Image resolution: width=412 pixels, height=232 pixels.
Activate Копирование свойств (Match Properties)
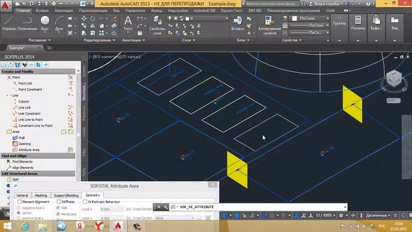269,25
